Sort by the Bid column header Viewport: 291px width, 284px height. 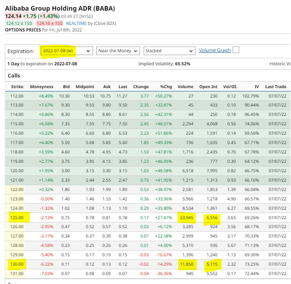pos(66,87)
